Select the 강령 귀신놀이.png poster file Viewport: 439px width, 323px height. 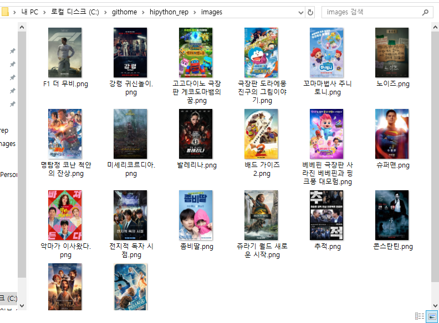click(130, 53)
